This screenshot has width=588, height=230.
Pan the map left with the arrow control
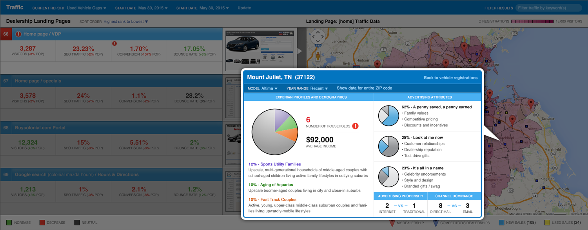pyautogui.click(x=313, y=37)
